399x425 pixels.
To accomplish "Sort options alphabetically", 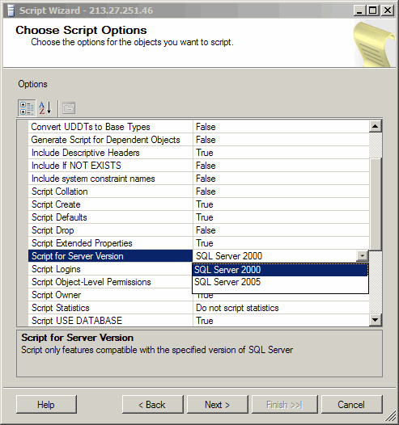I will coord(45,108).
